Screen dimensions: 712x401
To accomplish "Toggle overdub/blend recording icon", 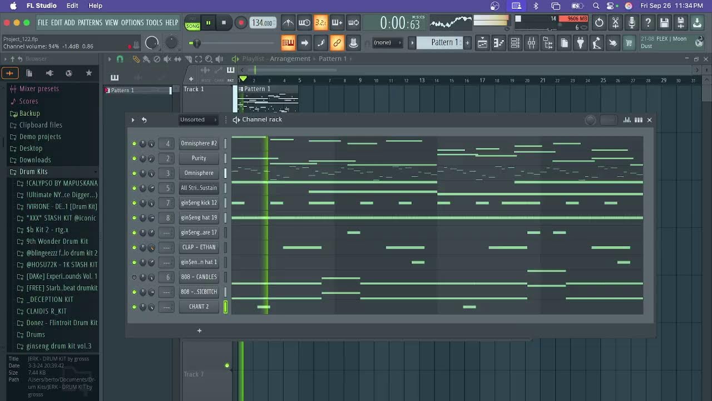I will 337,23.
